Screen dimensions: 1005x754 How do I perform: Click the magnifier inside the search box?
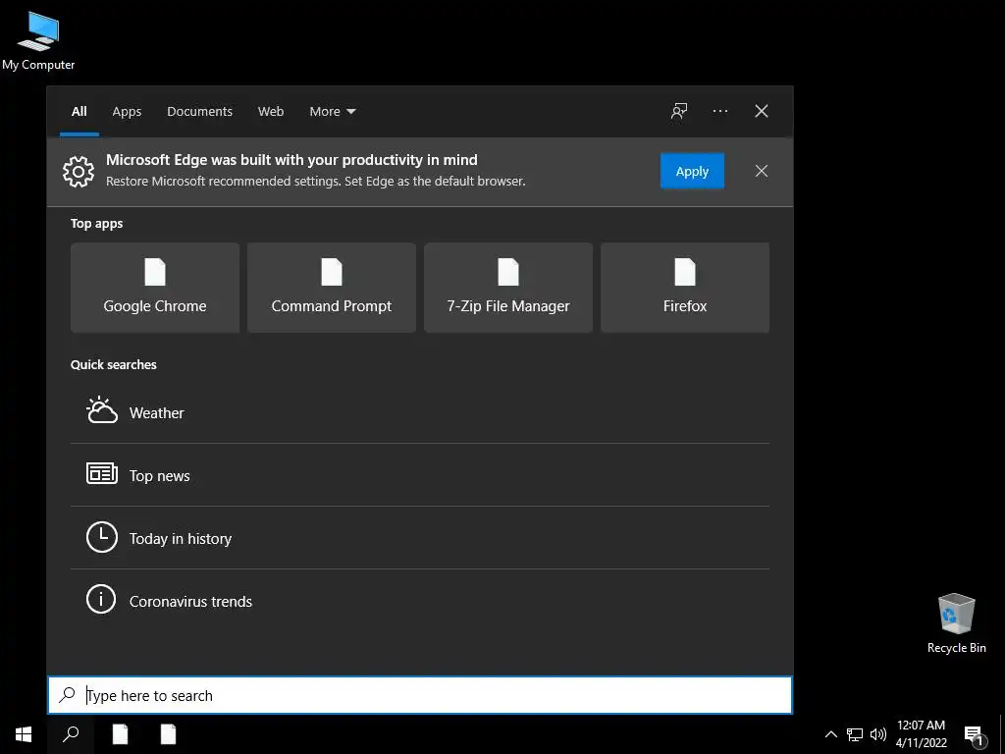pos(67,695)
